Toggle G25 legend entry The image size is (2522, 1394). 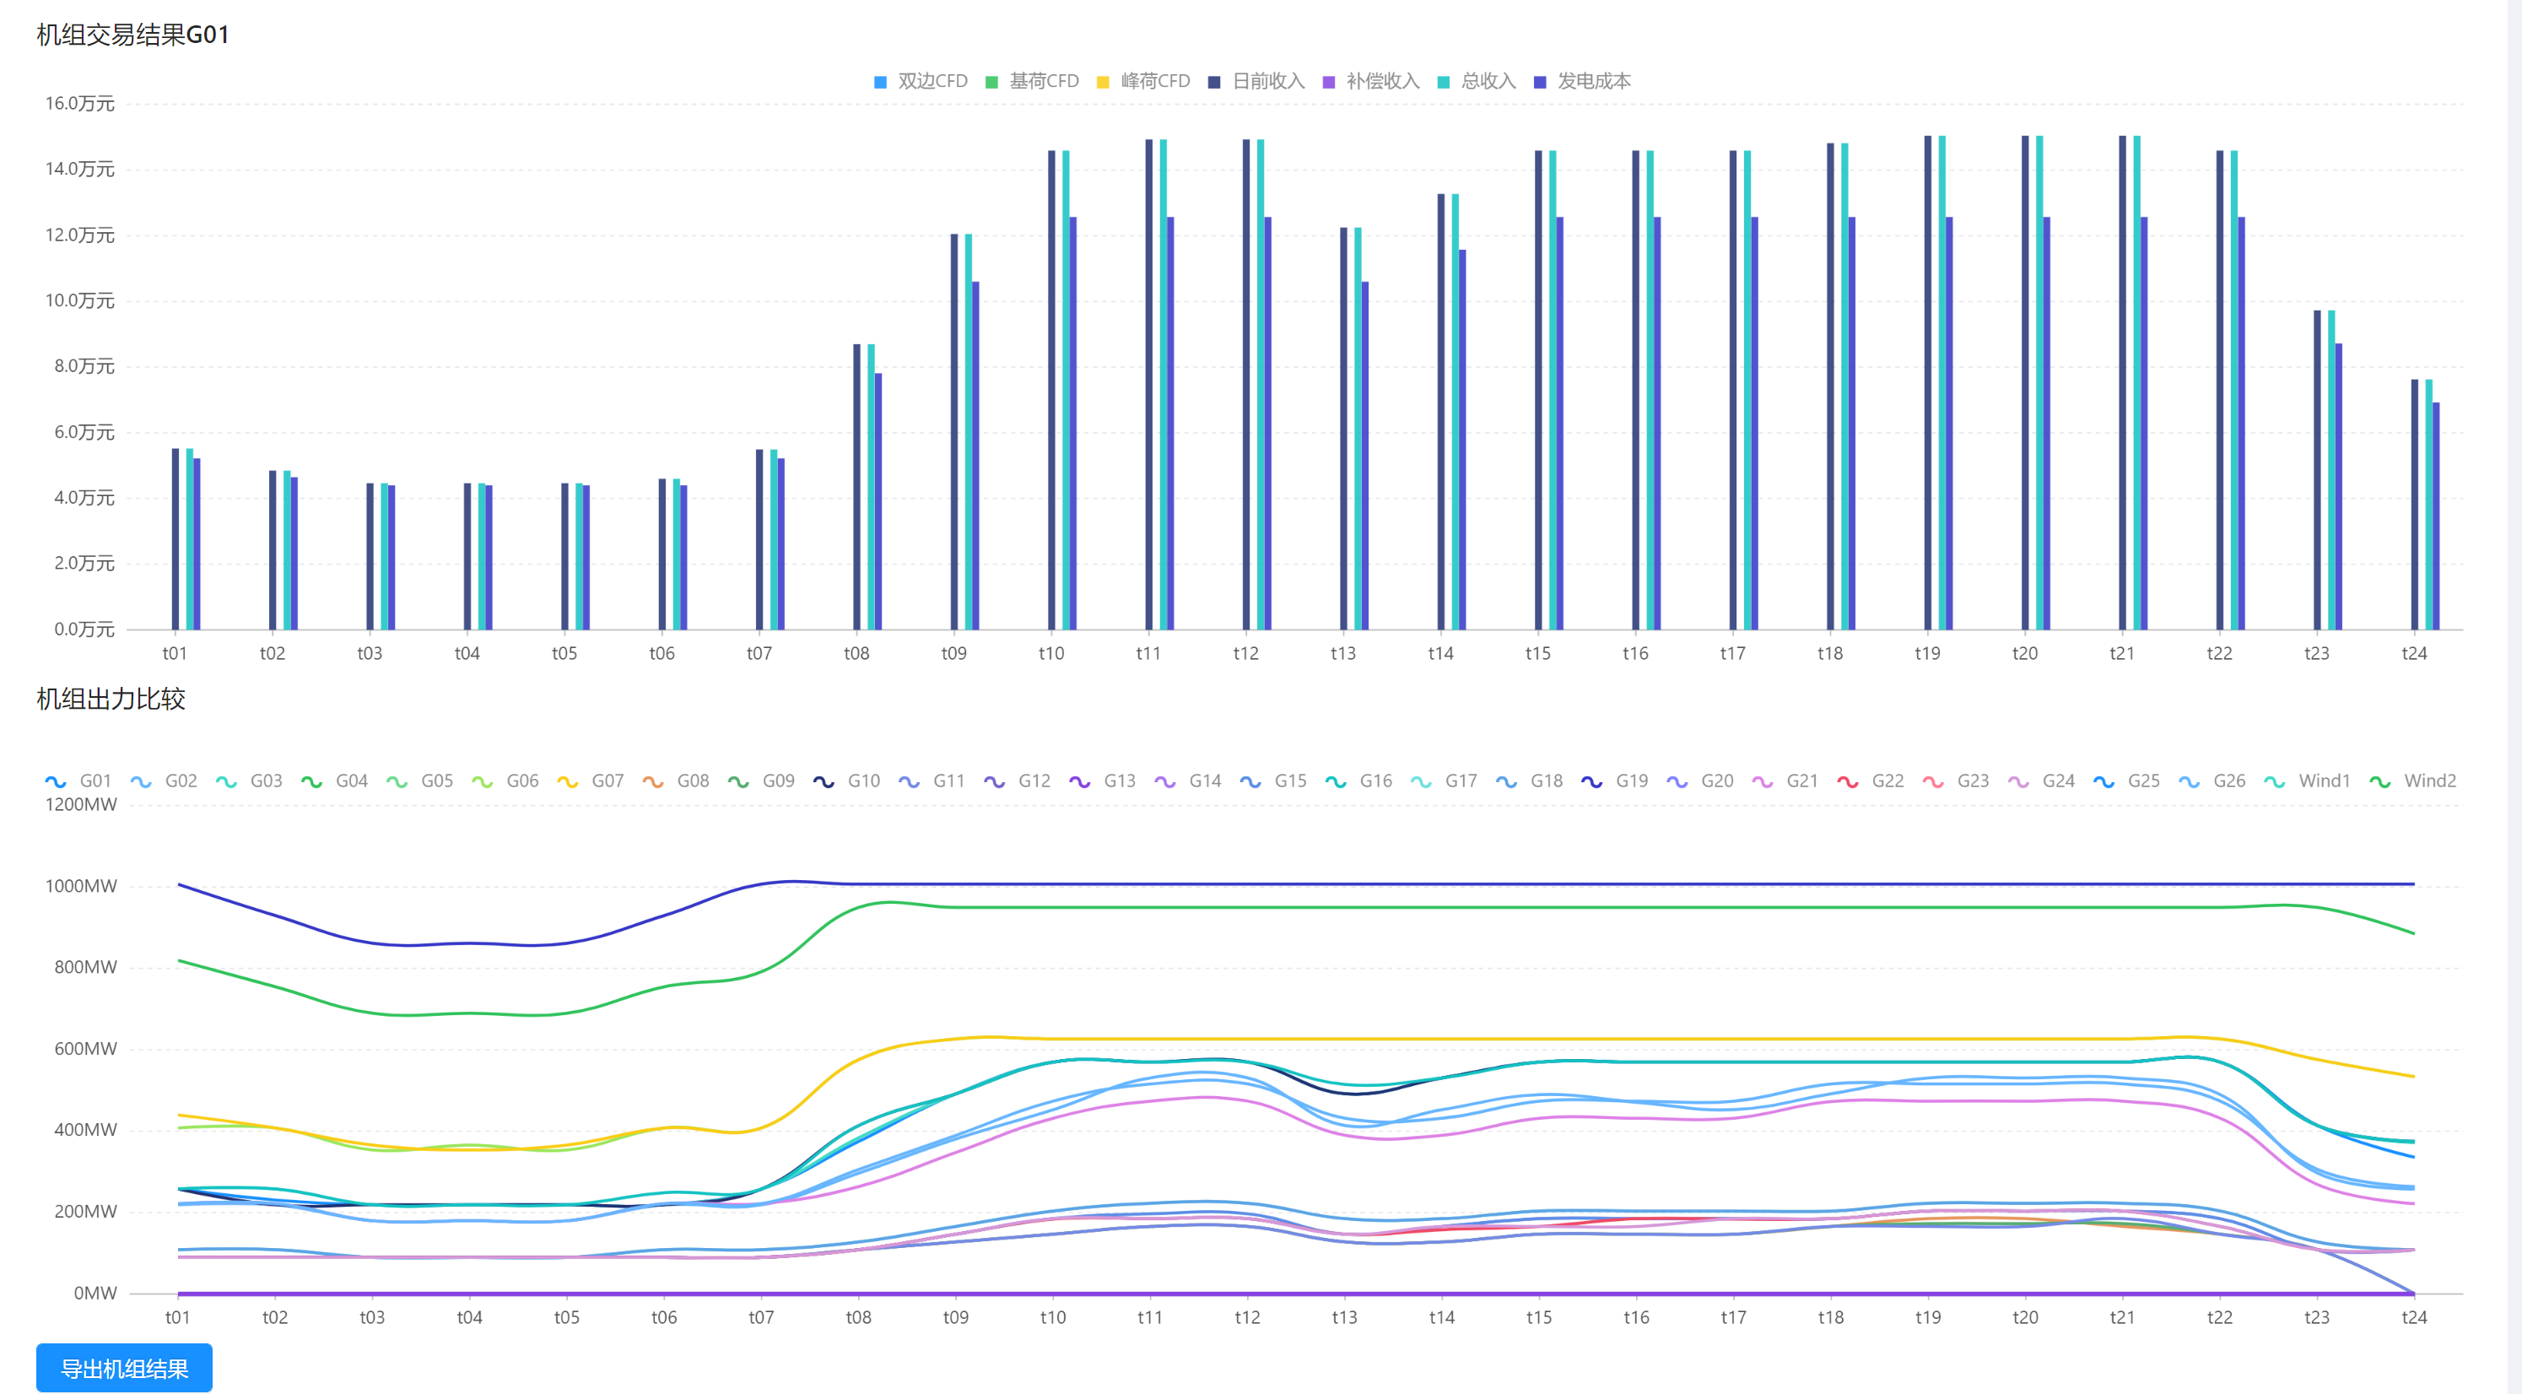click(2126, 781)
